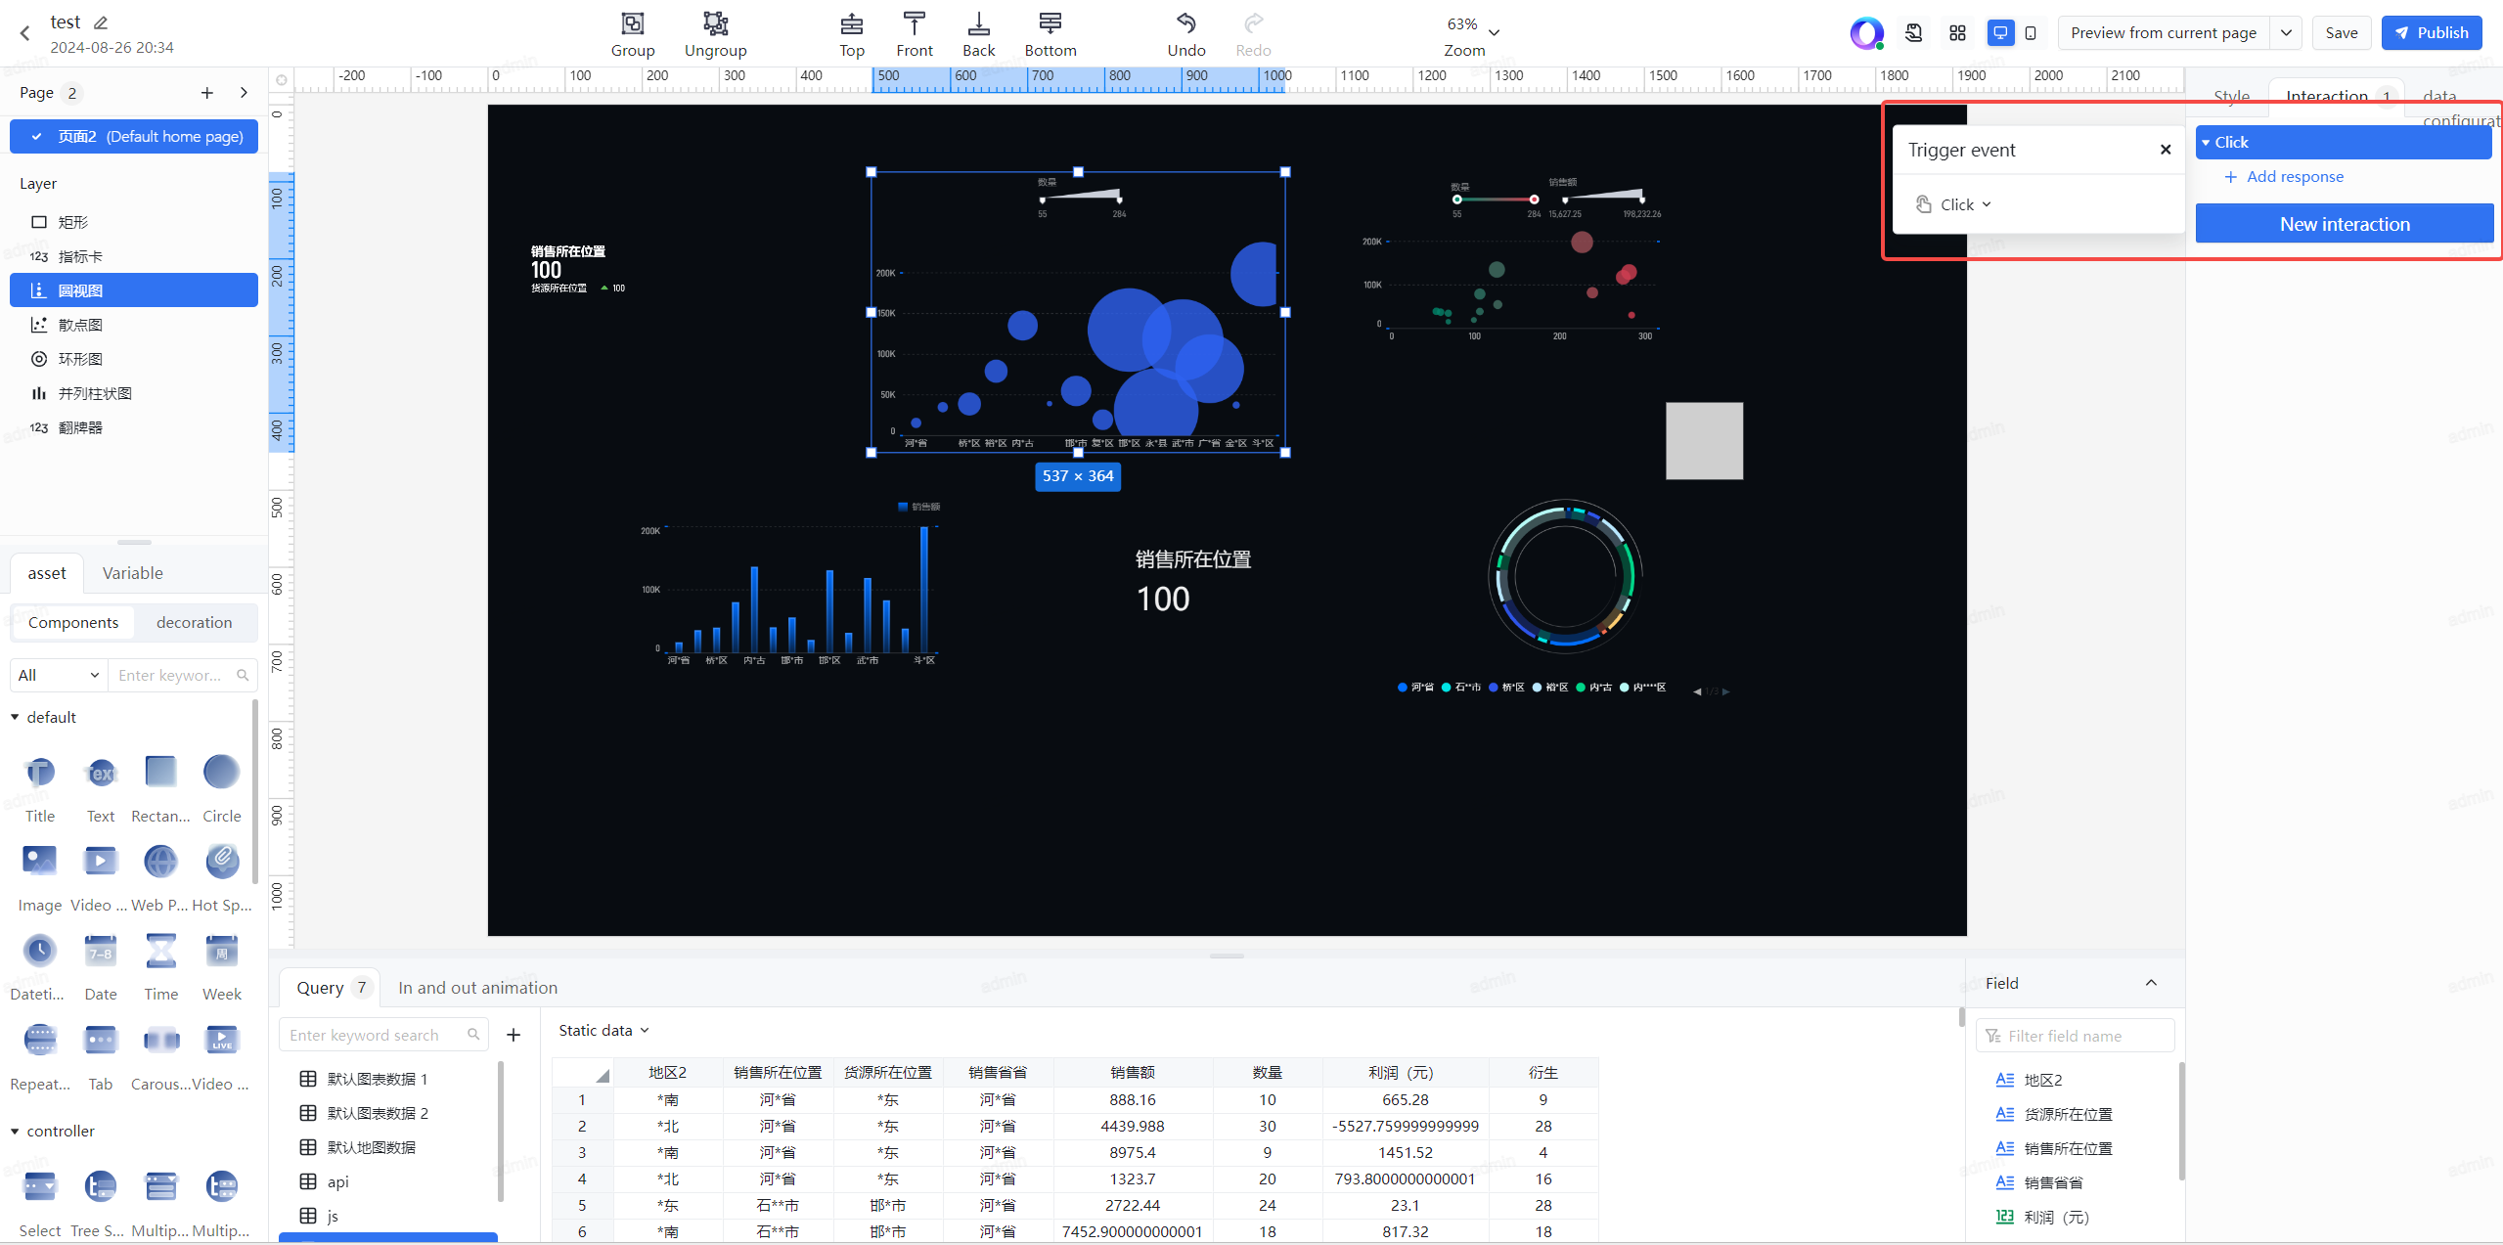The image size is (2503, 1245).
Task: Switch to mobile preview mode
Action: [2031, 33]
